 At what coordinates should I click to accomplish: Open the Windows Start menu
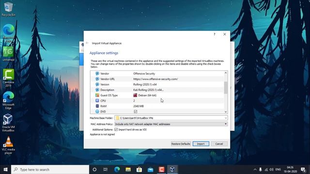tap(5, 170)
